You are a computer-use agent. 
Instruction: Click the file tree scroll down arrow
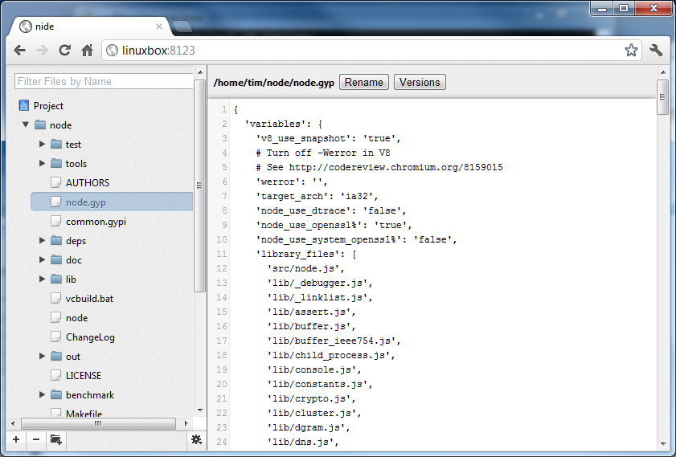coord(200,410)
